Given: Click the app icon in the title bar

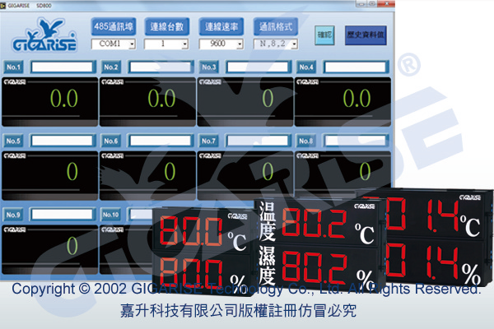Looking at the screenshot, I should [5, 6].
